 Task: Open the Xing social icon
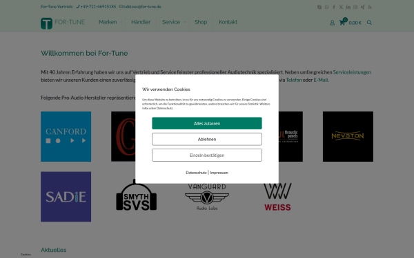point(362,7)
